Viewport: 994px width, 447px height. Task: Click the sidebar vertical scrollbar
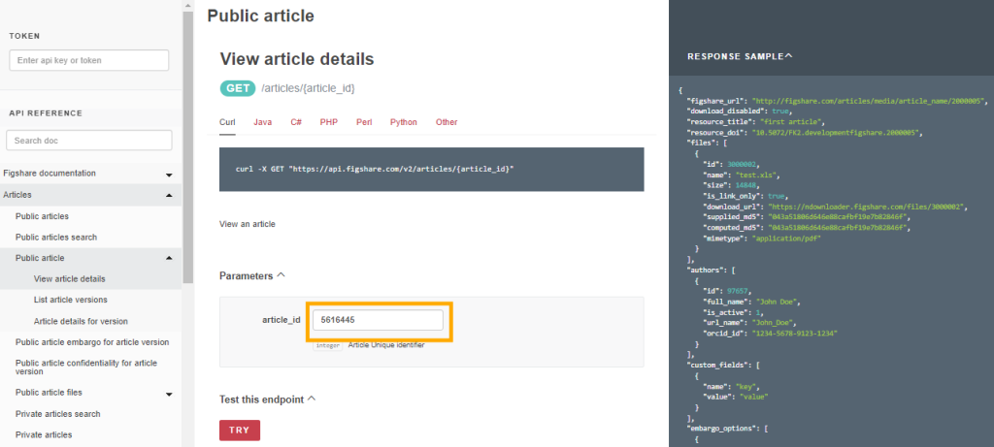coord(186,145)
